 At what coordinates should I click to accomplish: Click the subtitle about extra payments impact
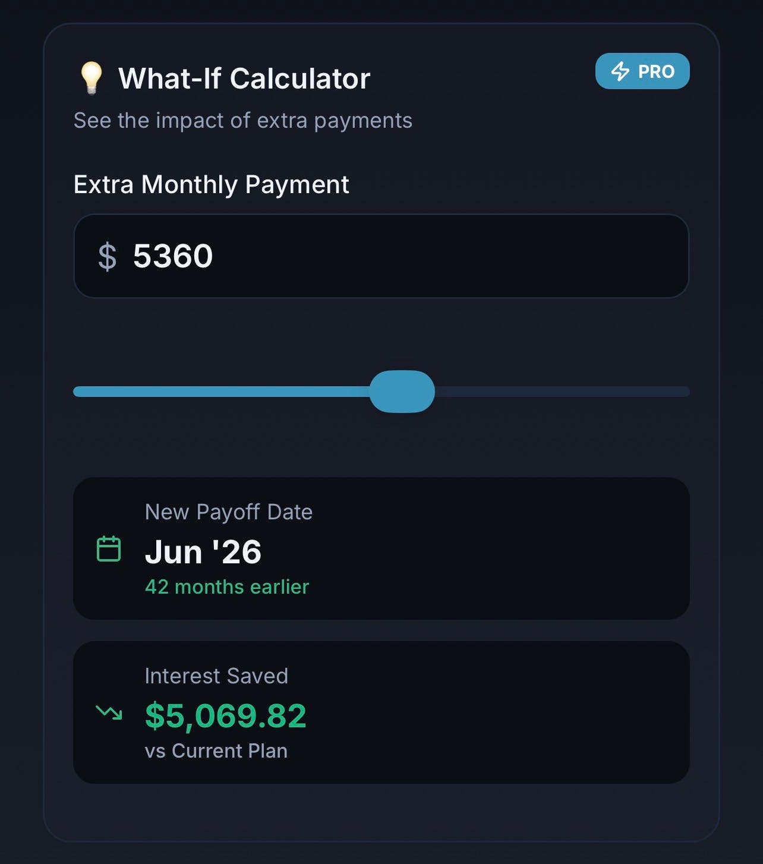(243, 121)
